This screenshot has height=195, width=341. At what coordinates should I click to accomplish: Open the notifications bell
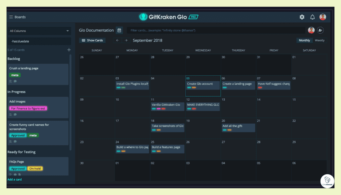(x=312, y=17)
